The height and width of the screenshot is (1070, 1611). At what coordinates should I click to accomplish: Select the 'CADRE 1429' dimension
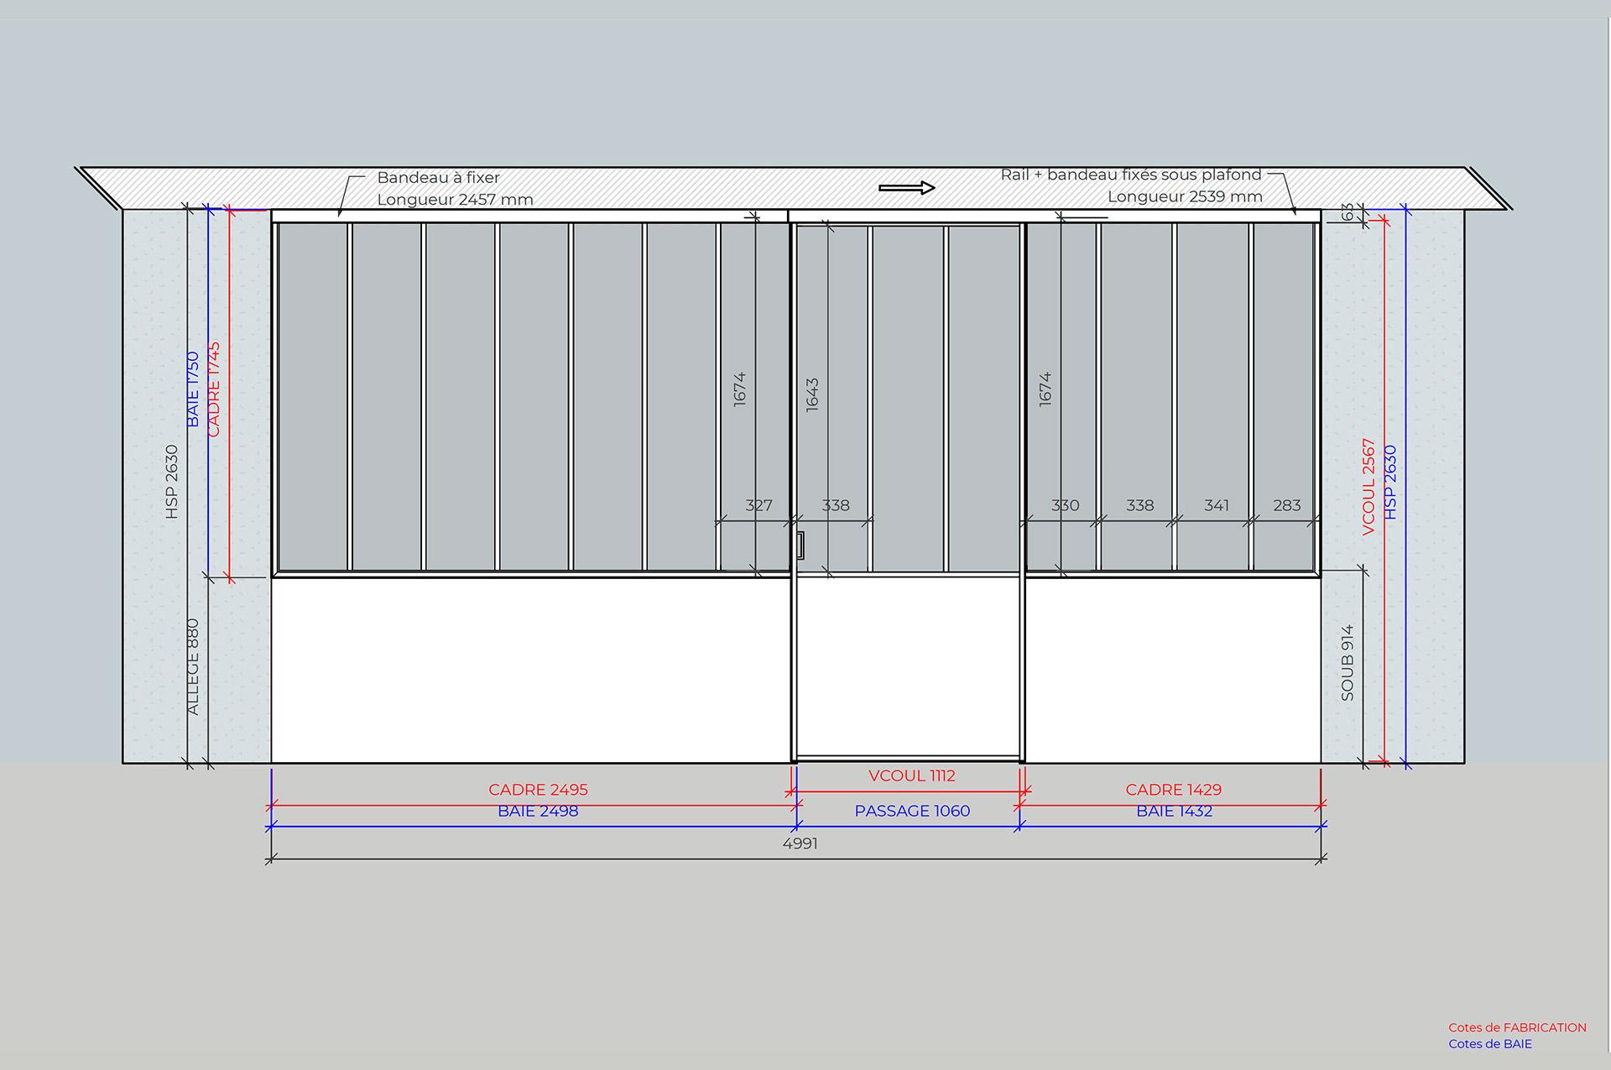(1173, 790)
